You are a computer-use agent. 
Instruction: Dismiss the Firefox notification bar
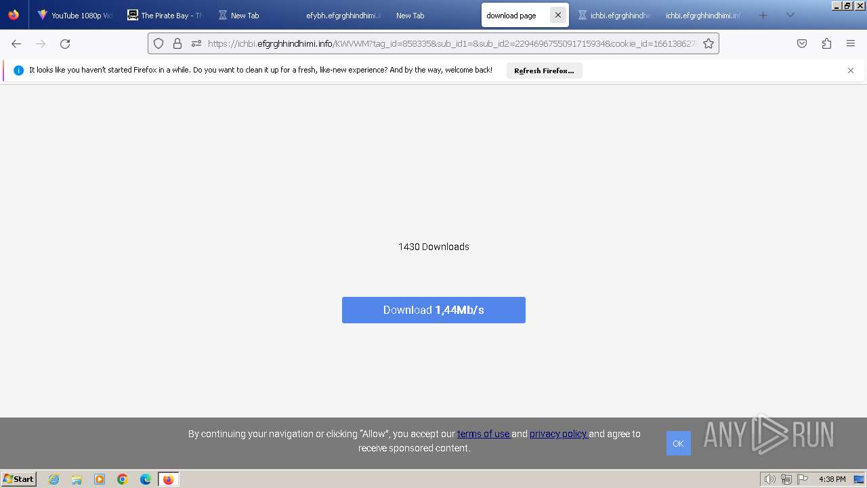851,70
